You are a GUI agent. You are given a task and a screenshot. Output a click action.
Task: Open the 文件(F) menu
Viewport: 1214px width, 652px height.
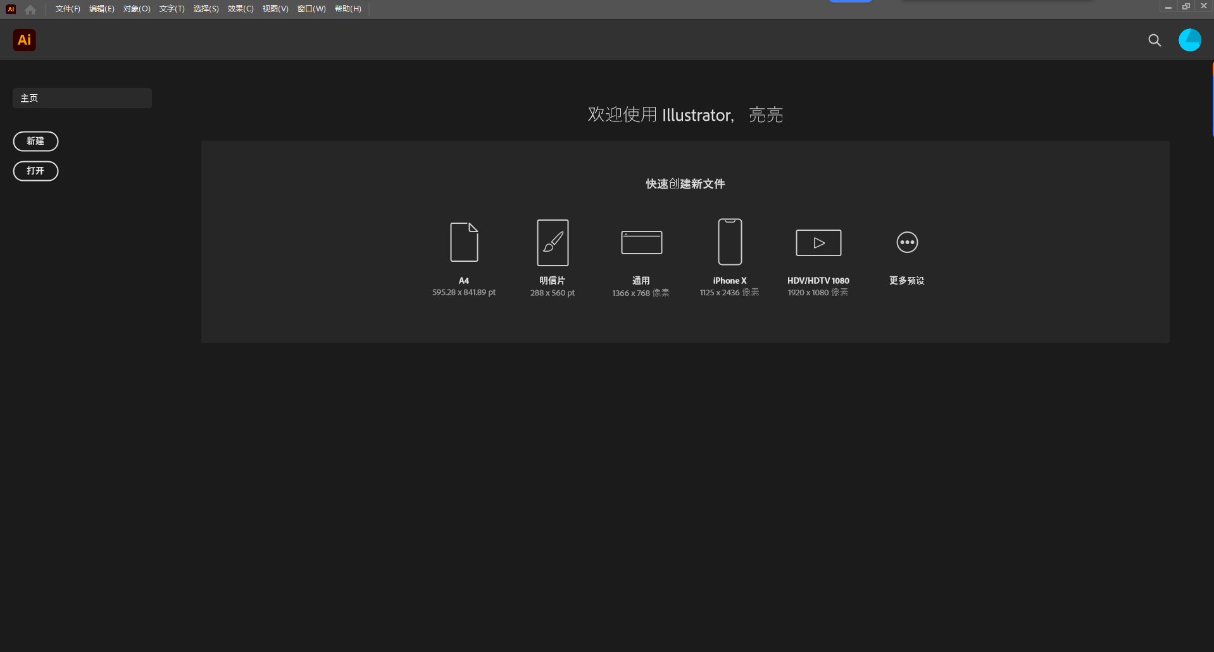67,9
